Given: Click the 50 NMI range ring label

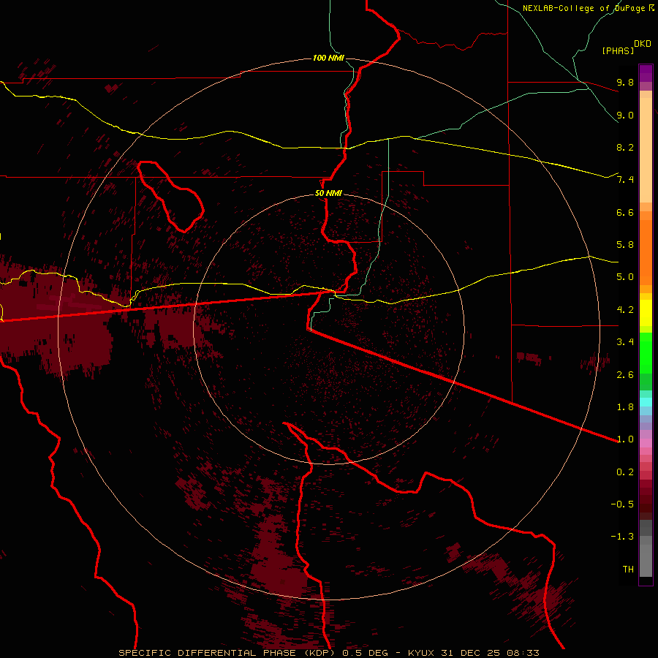Looking at the screenshot, I should pyautogui.click(x=328, y=194).
